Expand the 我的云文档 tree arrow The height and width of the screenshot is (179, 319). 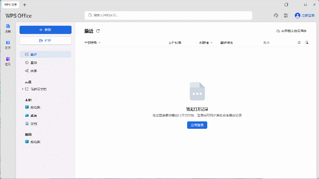pyautogui.click(x=22, y=89)
